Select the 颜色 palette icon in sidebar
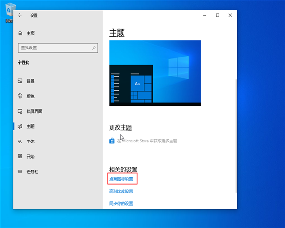Image resolution: width=285 pixels, height=228 pixels. coord(20,96)
